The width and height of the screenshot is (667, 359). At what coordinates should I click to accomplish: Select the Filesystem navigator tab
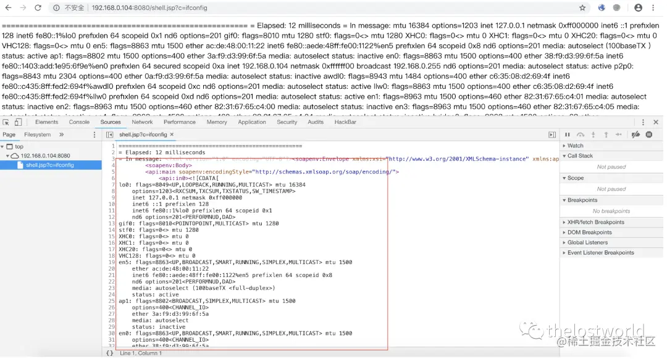(x=38, y=134)
